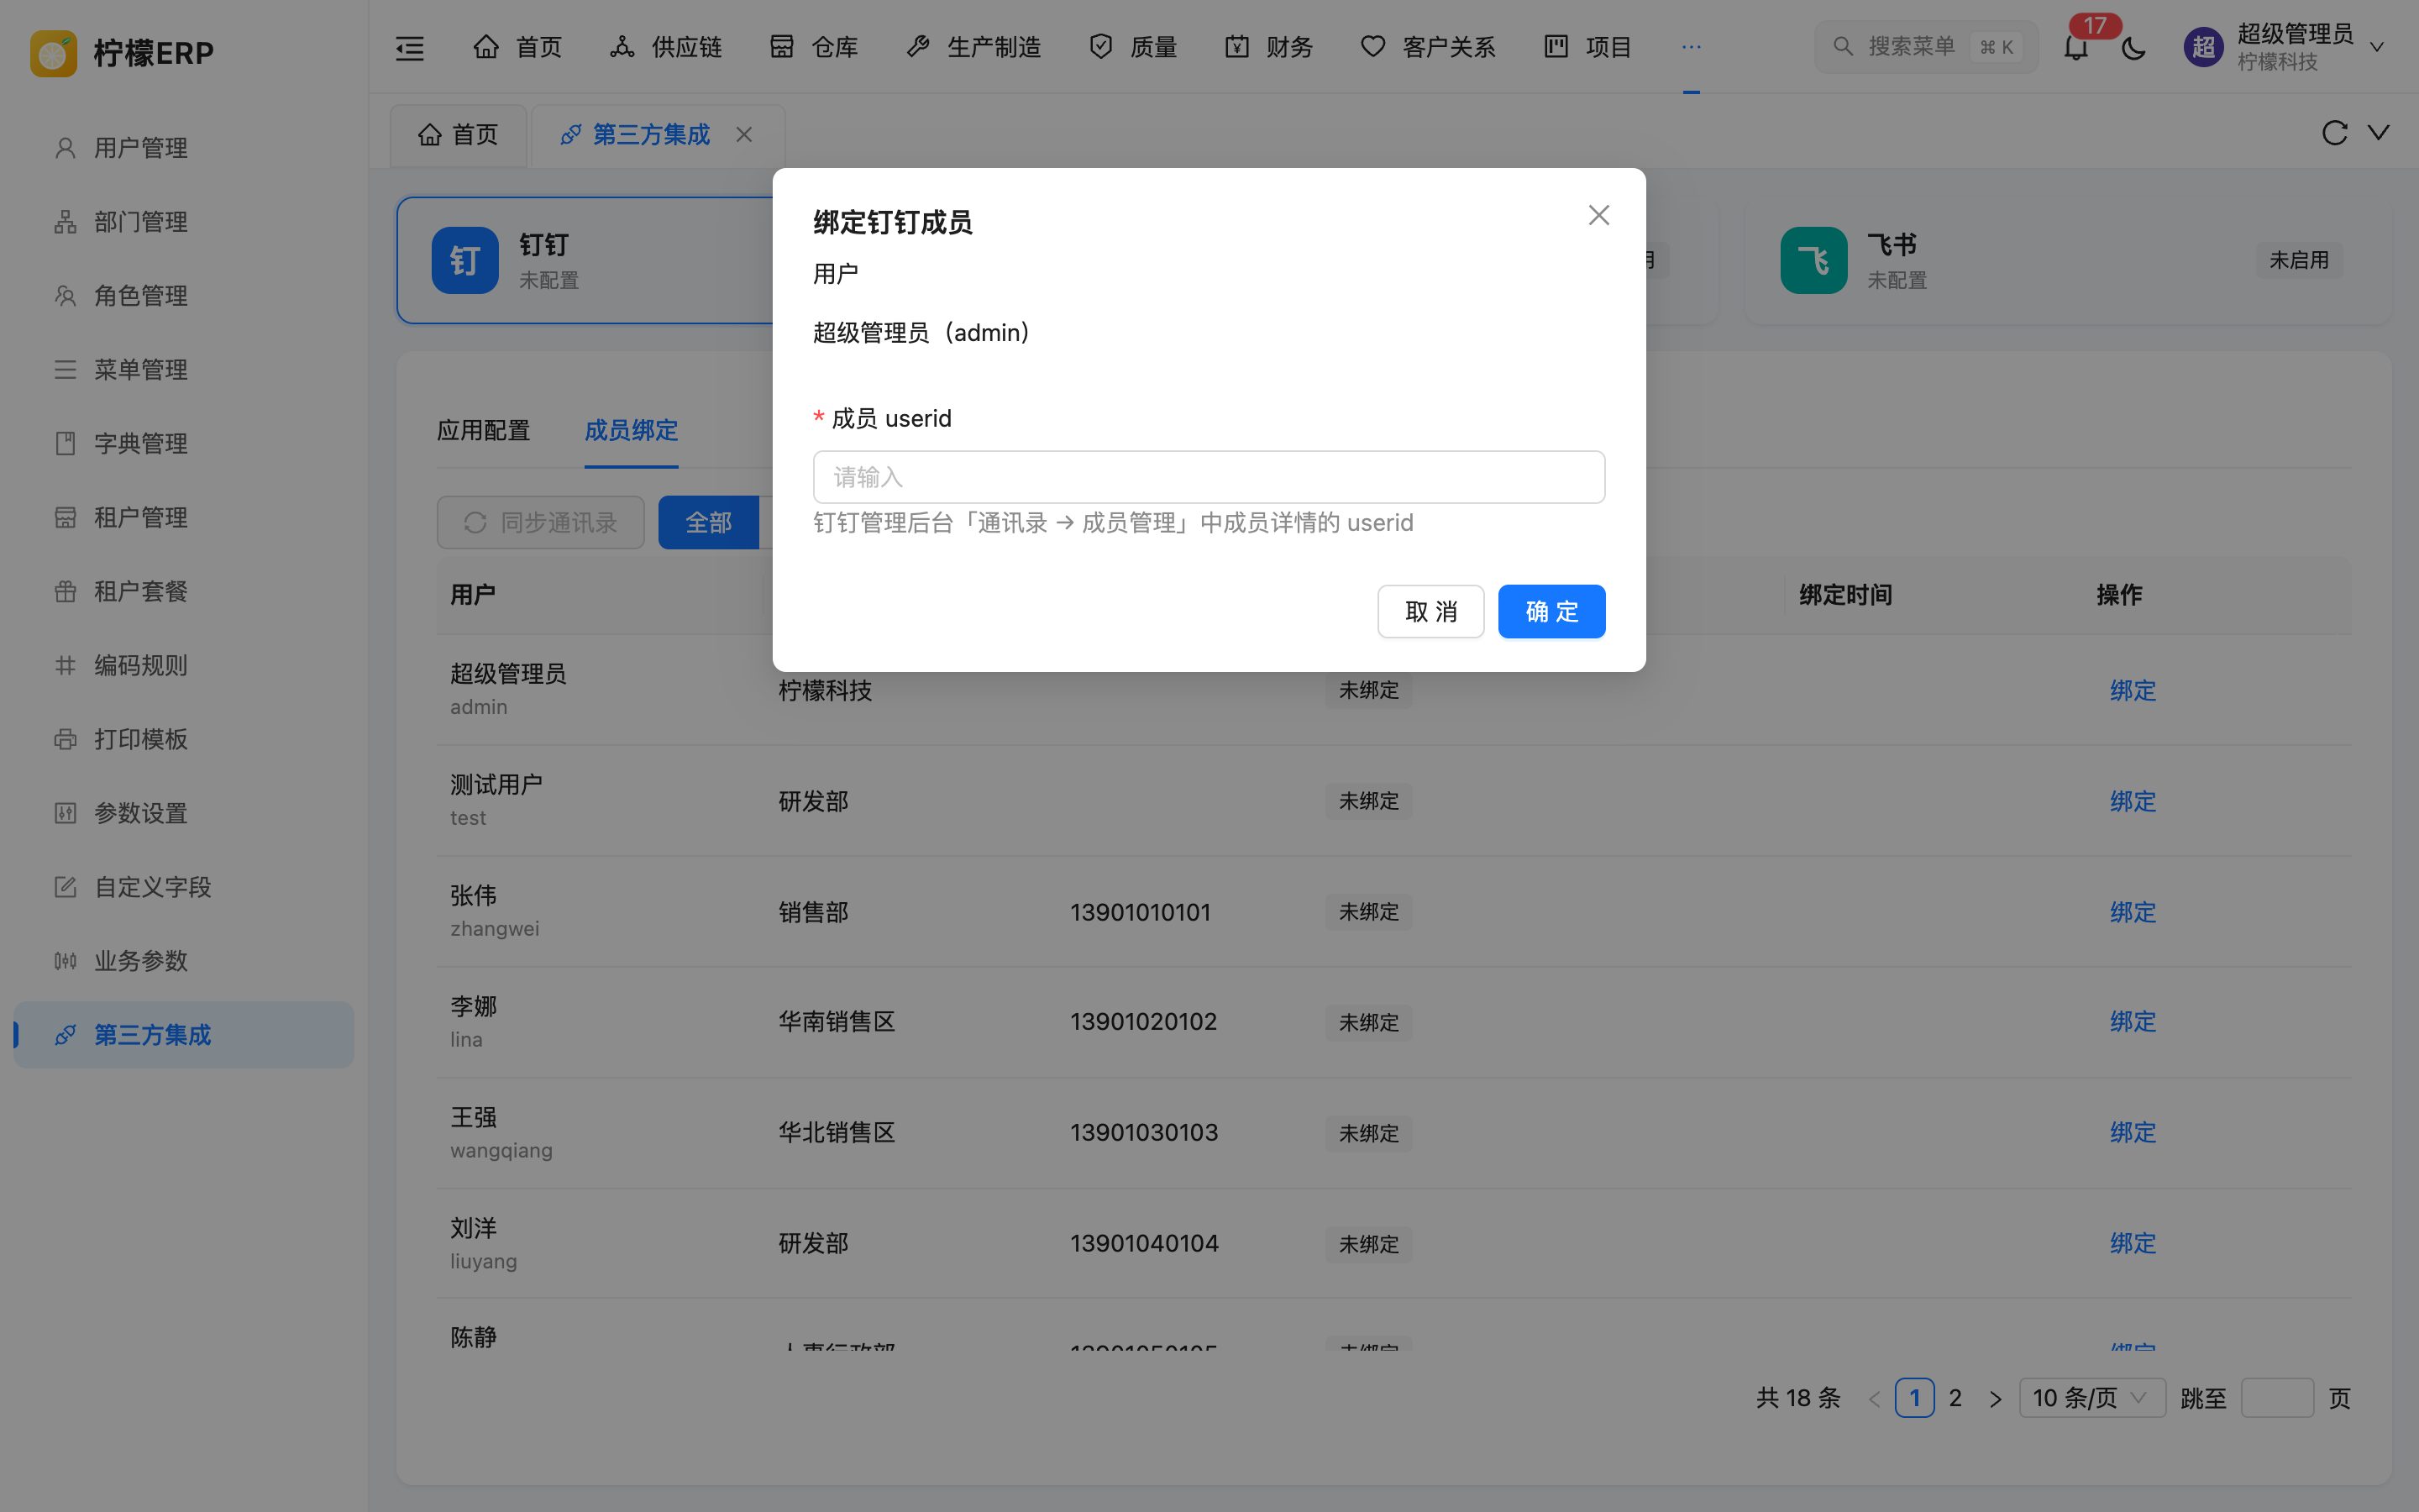Toggle dark mode moon icon
Image resolution: width=2419 pixels, height=1512 pixels.
click(2133, 48)
